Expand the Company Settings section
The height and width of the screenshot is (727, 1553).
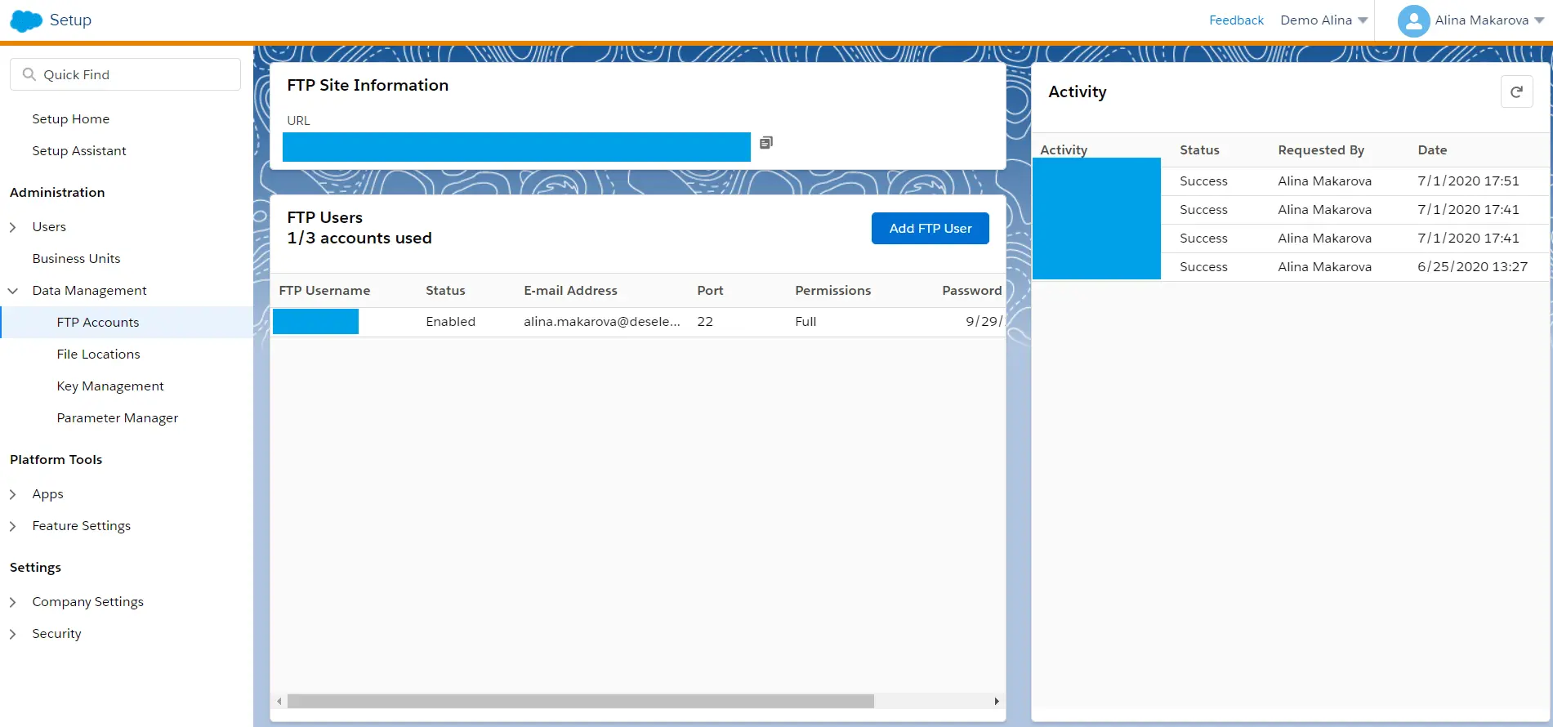[x=13, y=602]
